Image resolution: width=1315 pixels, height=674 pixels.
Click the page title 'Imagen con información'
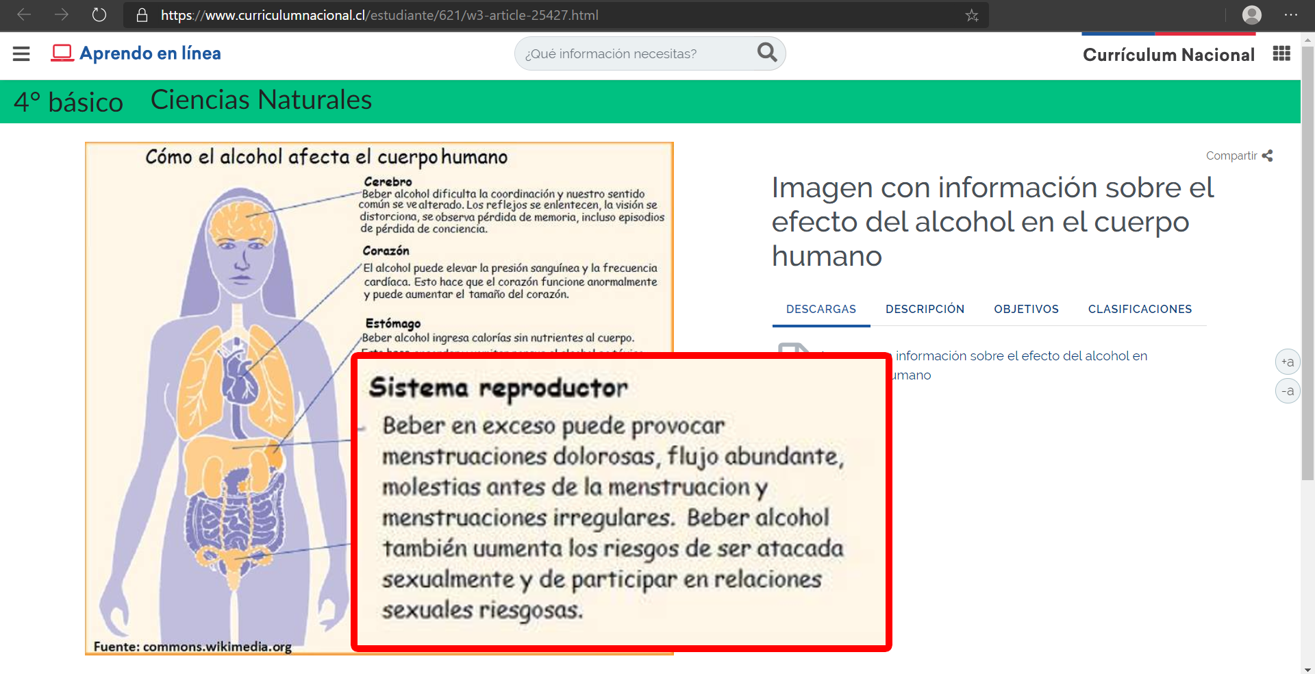click(992, 221)
